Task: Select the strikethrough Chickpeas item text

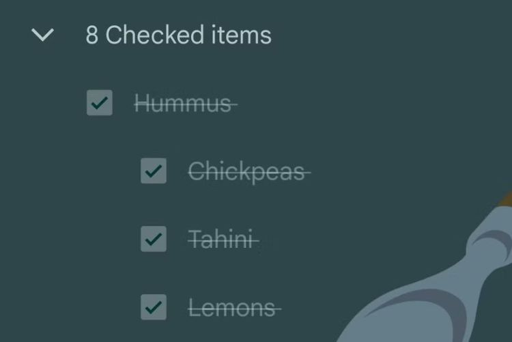Action: 246,171
